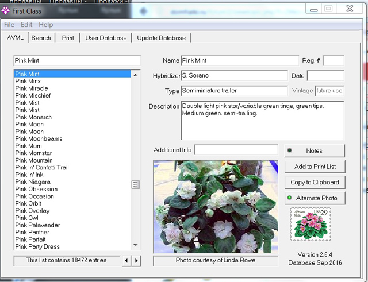This screenshot has width=368, height=282.
Task: Click the First Class violet app icon
Action: 5,10
